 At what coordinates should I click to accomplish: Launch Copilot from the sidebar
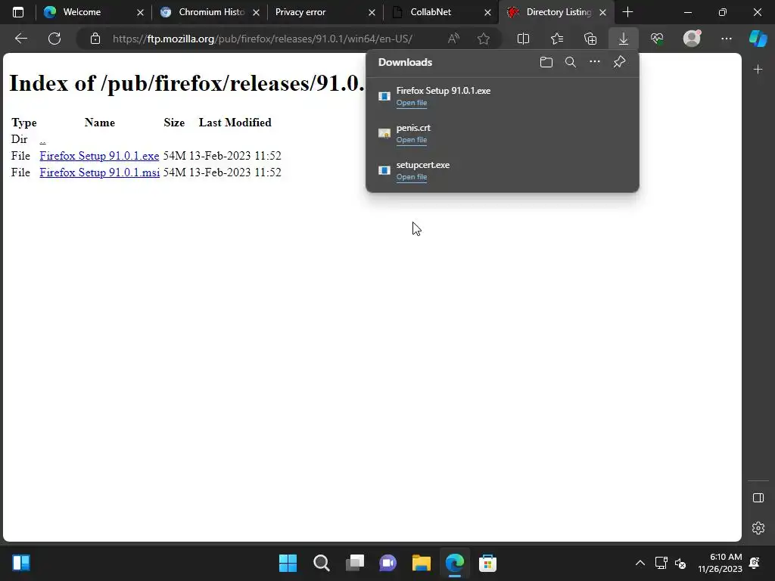(758, 39)
